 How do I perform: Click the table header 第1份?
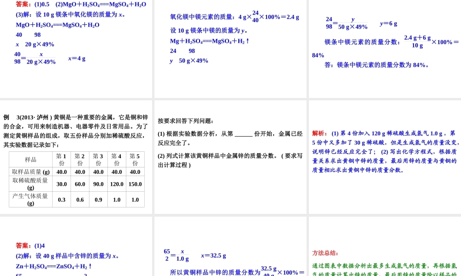click(61, 160)
